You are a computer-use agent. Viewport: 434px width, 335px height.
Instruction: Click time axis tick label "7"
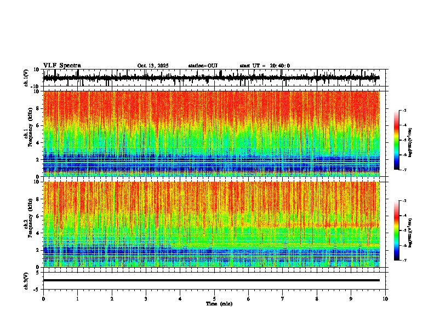(x=283, y=299)
